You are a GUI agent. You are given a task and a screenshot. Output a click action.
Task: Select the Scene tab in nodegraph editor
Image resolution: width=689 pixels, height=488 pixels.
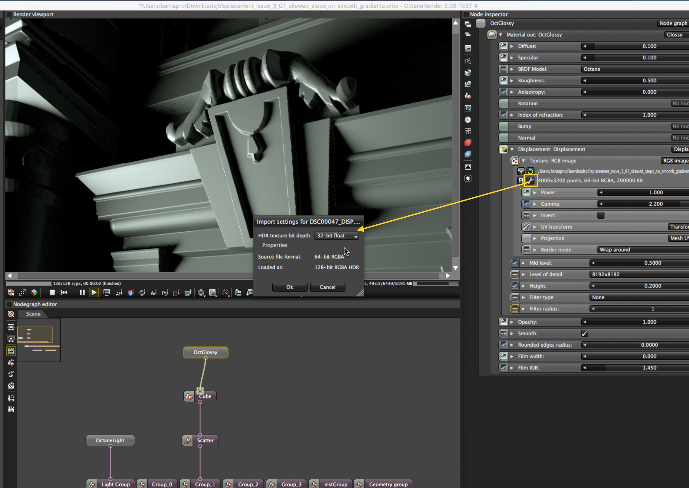tap(33, 314)
